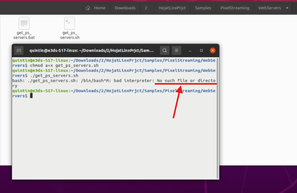Navigate to the Downloads folder breadcrumb

[x=125, y=8]
